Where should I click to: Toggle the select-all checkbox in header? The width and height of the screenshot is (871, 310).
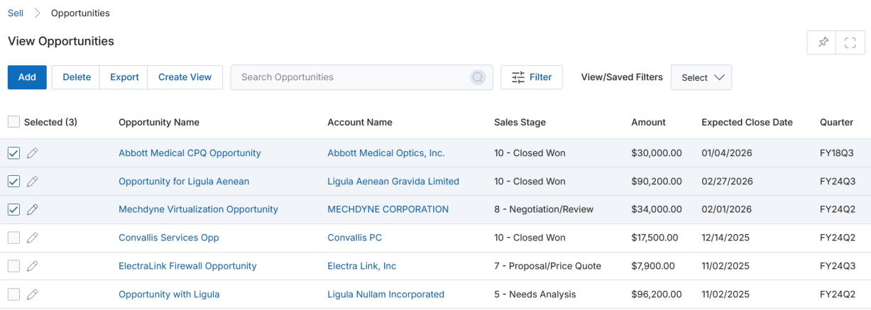13,122
